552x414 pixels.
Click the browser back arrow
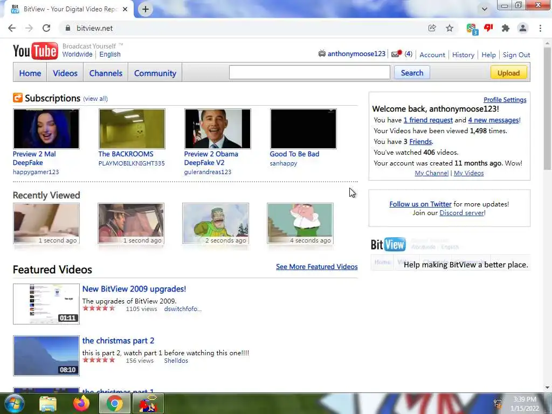click(x=12, y=28)
